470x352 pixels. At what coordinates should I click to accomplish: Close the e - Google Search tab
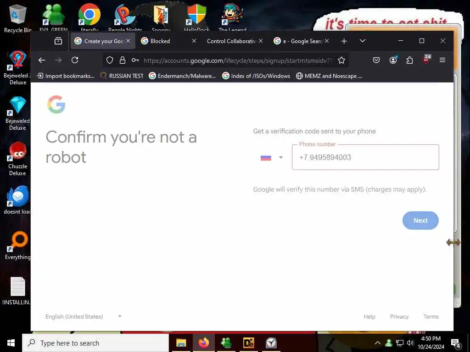point(327,41)
